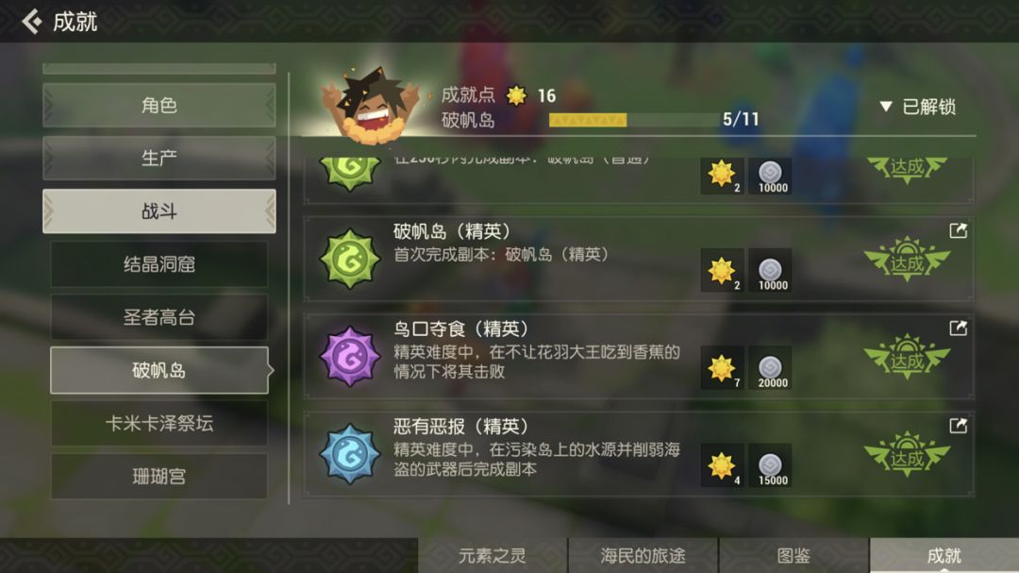Image resolution: width=1019 pixels, height=573 pixels.
Task: Tap the green 破帆岛（精英）badge icon
Action: pyautogui.click(x=350, y=259)
